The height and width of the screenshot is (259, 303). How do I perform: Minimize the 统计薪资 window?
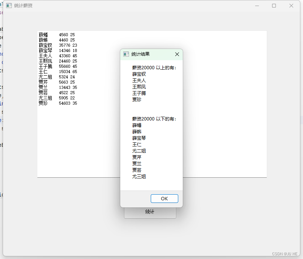pos(257,6)
